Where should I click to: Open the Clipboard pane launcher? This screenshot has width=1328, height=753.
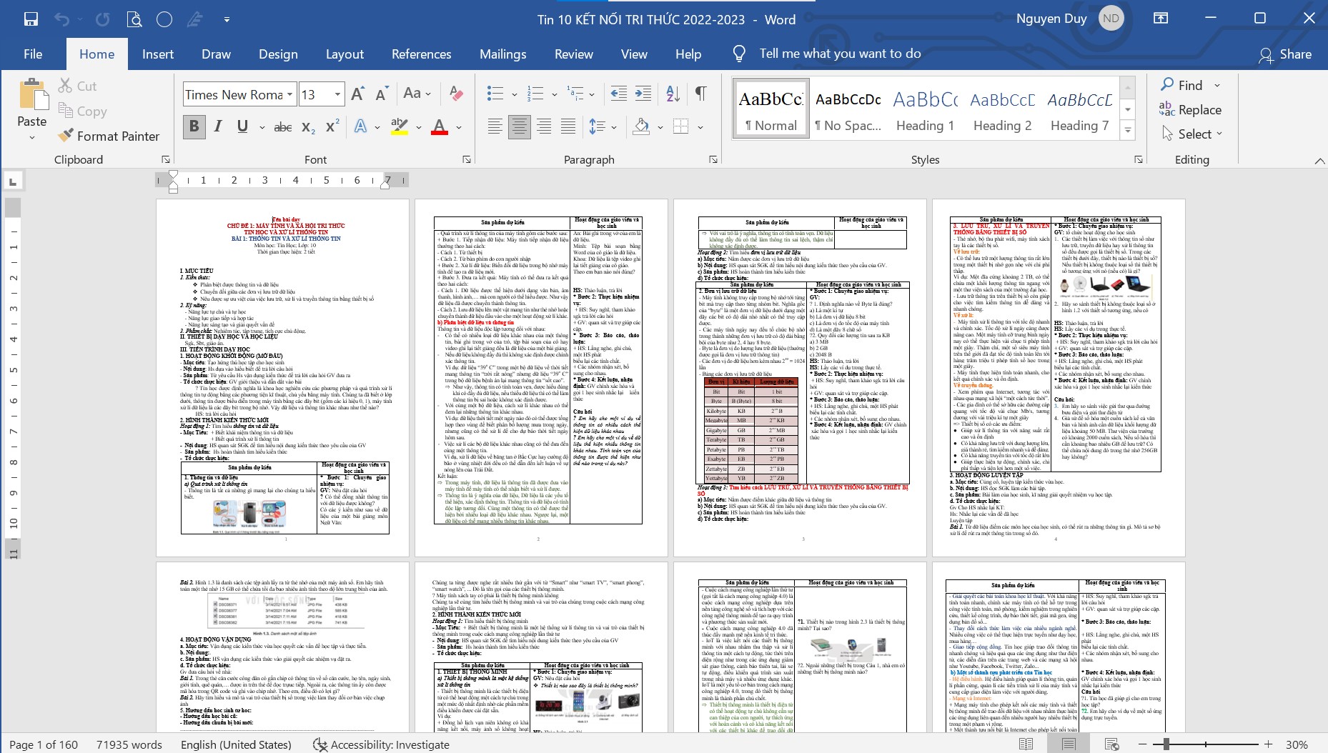[x=166, y=159]
